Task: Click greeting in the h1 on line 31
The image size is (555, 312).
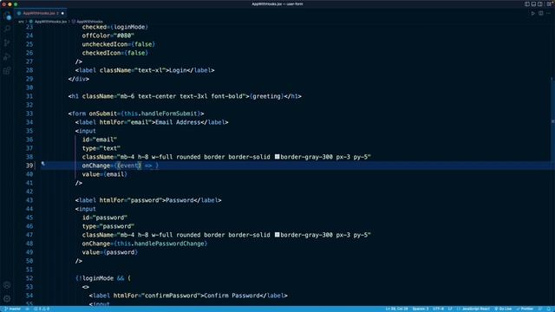Action: (x=266, y=96)
